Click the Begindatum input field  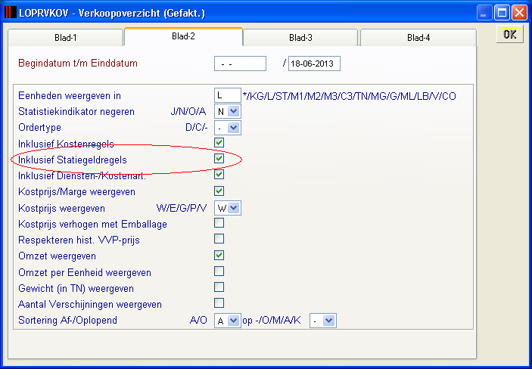[x=240, y=64]
